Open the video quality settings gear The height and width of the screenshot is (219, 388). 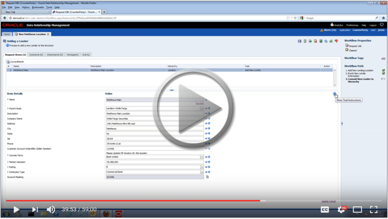coord(341,210)
